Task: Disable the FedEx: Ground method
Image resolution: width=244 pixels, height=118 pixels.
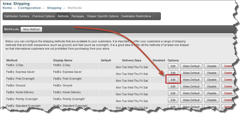Action: point(212,87)
